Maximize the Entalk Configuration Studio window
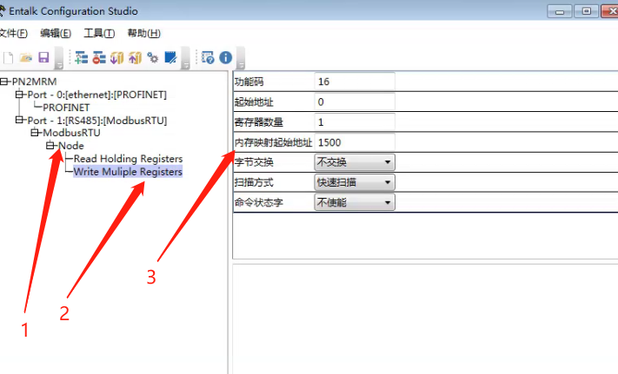 click(x=586, y=11)
